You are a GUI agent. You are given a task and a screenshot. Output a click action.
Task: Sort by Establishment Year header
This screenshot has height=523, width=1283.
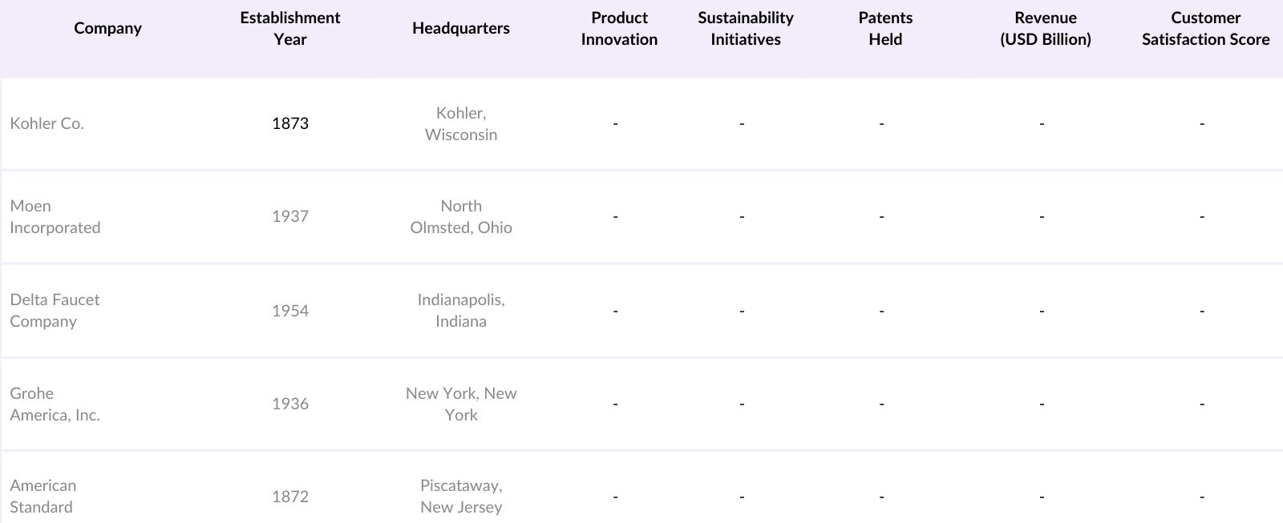coord(289,28)
